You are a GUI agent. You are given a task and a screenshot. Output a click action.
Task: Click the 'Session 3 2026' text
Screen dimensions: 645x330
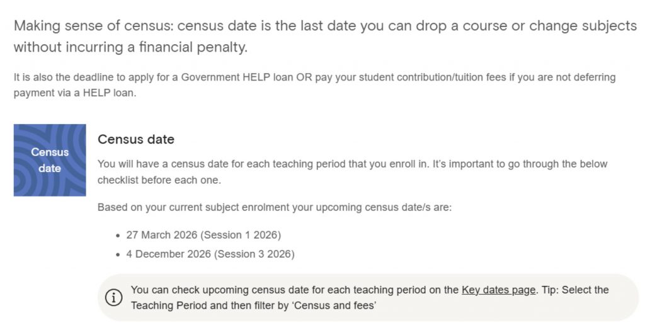pyautogui.click(x=254, y=254)
